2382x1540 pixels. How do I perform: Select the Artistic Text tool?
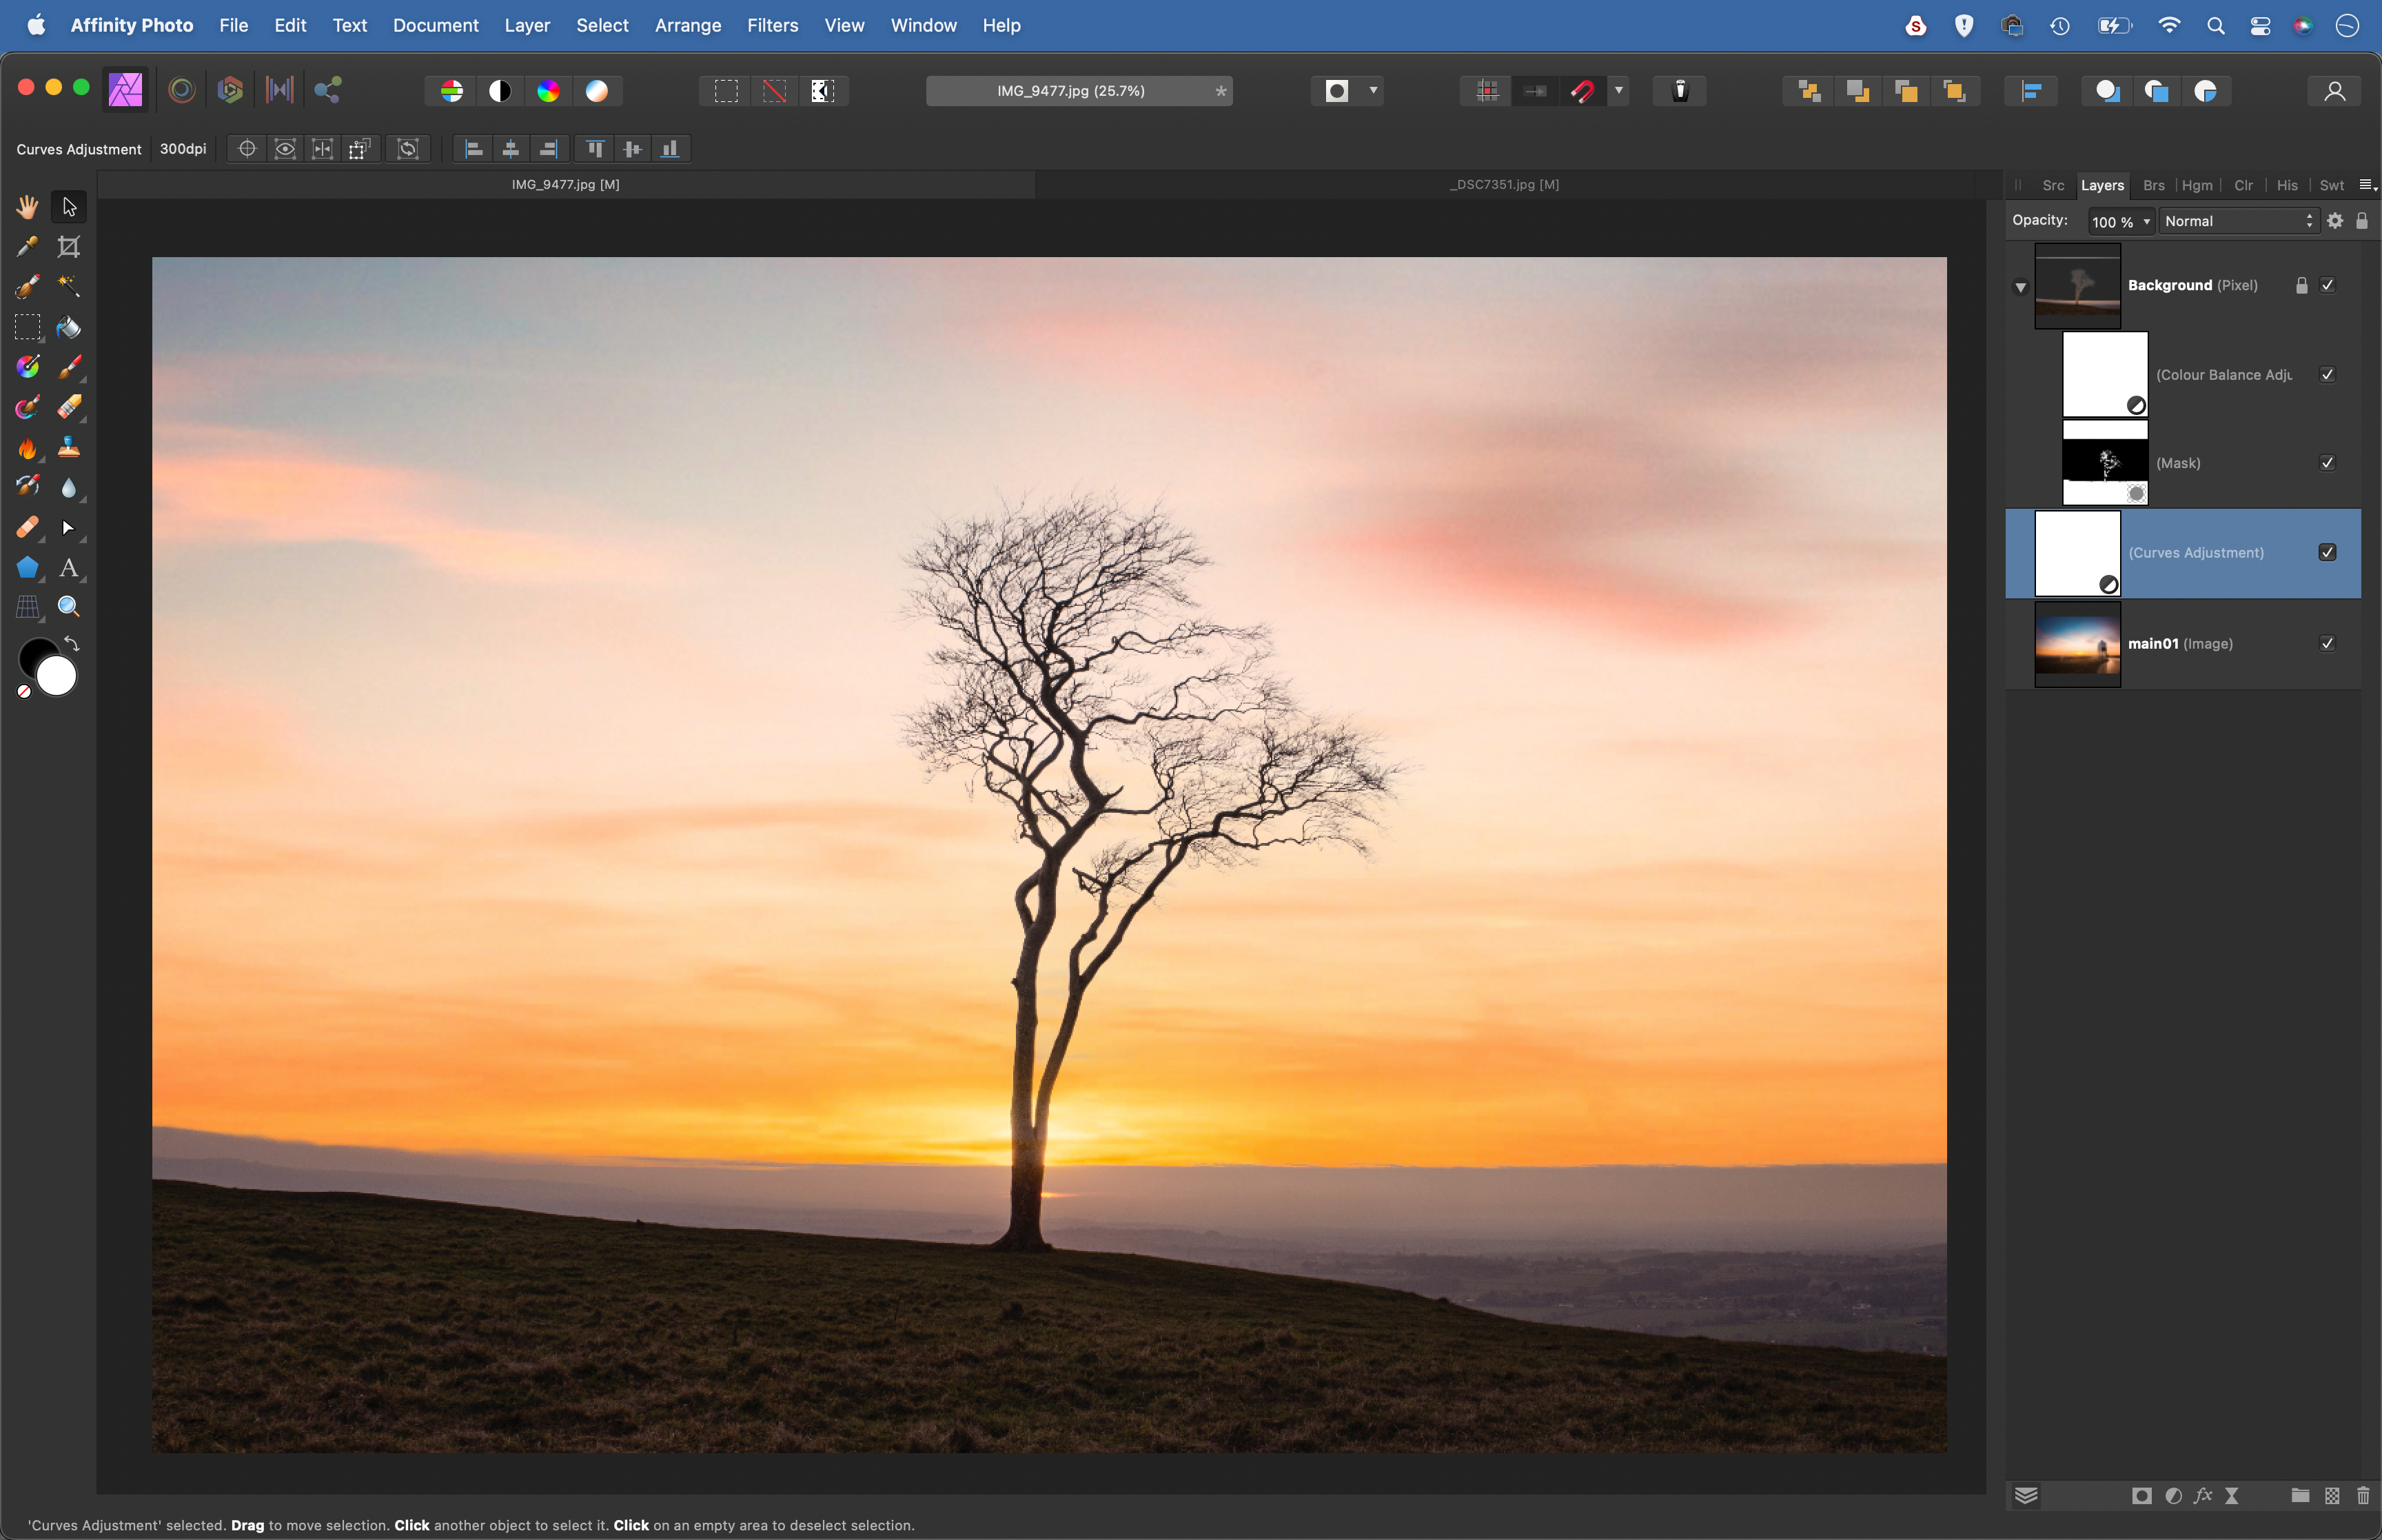[x=69, y=568]
